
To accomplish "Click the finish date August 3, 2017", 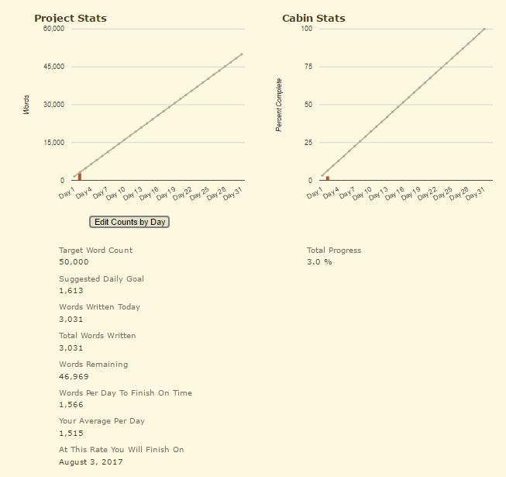I will click(90, 462).
